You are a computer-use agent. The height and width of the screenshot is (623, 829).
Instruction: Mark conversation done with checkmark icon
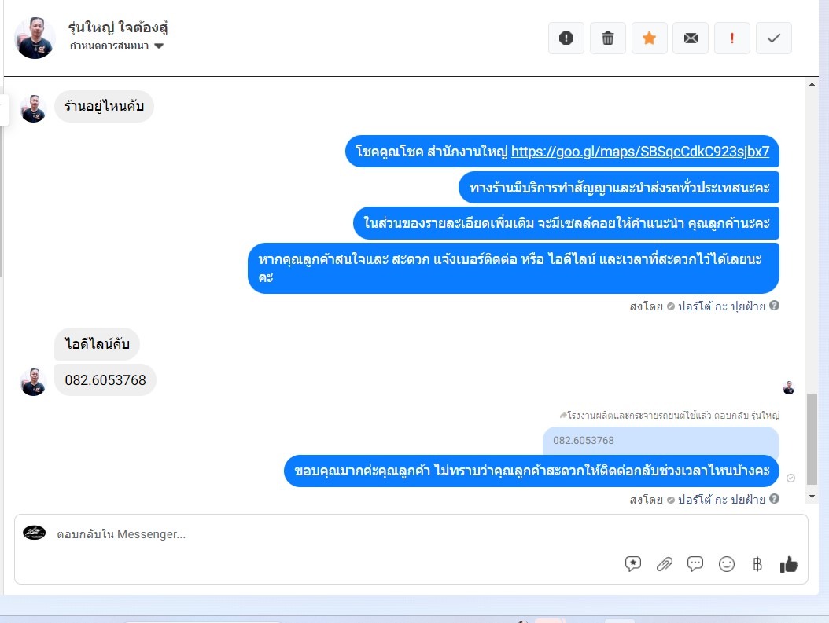[773, 38]
